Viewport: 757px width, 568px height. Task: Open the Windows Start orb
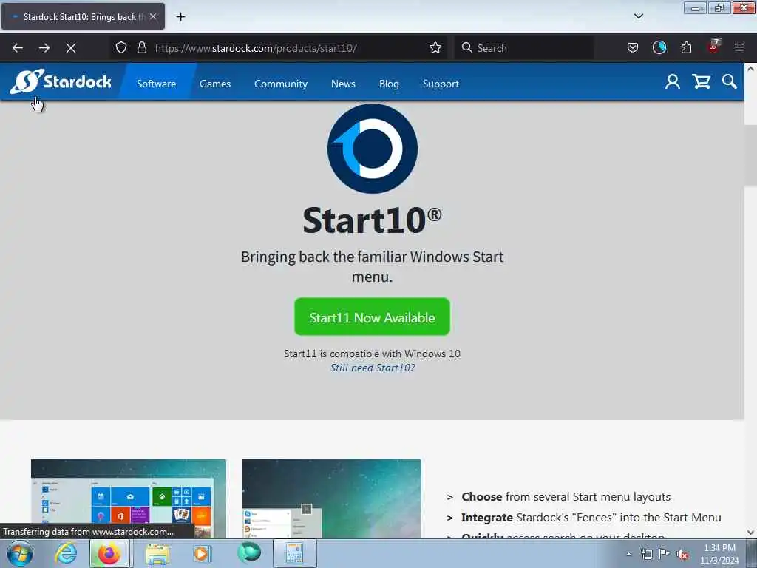(20, 553)
